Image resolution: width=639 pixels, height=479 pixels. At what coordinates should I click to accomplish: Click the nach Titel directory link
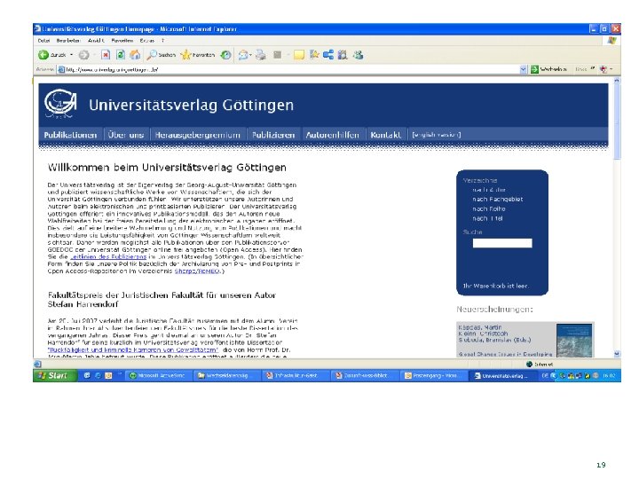point(488,219)
